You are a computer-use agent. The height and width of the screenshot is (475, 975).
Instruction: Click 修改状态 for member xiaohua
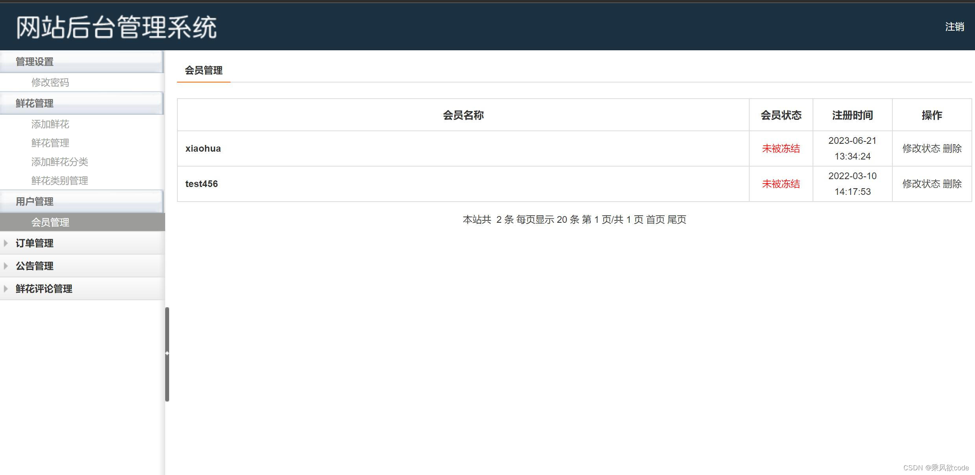click(921, 149)
